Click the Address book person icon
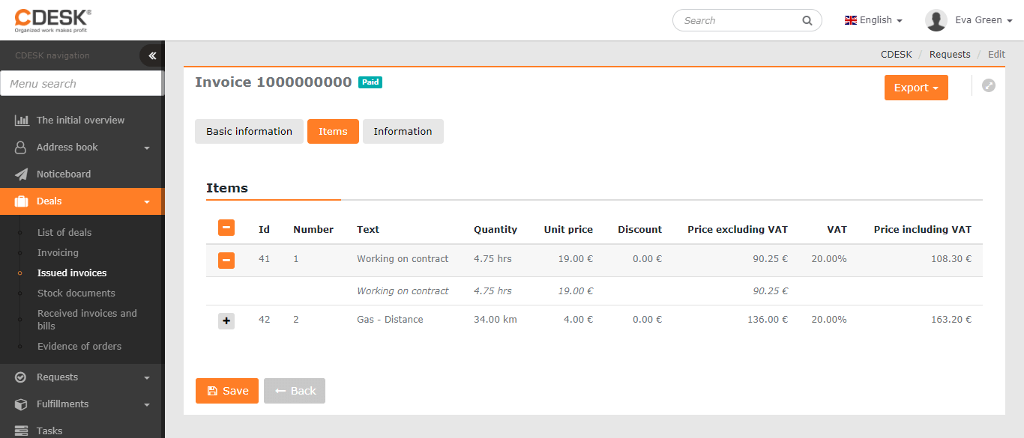Screen dimensions: 1024x438 (x=21, y=147)
